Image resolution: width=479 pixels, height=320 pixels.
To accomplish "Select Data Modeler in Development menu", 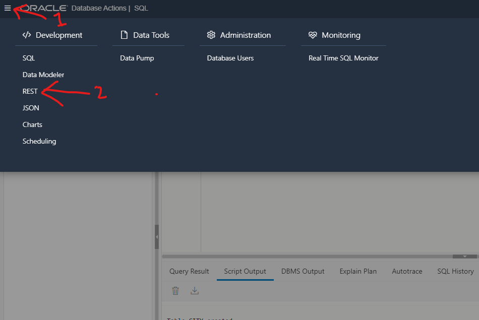I will point(43,75).
